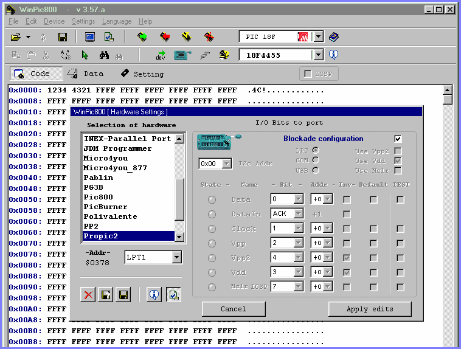Open the DataIn ACK dropdown
This screenshot has height=349, width=461.
299,213
